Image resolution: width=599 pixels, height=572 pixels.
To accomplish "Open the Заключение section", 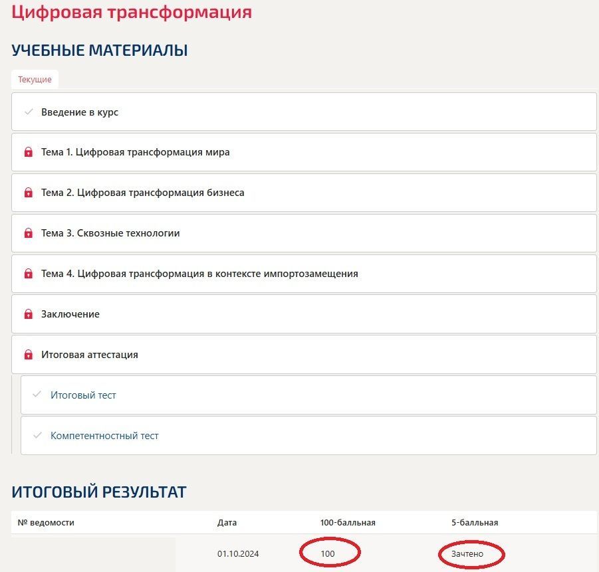I will (304, 314).
